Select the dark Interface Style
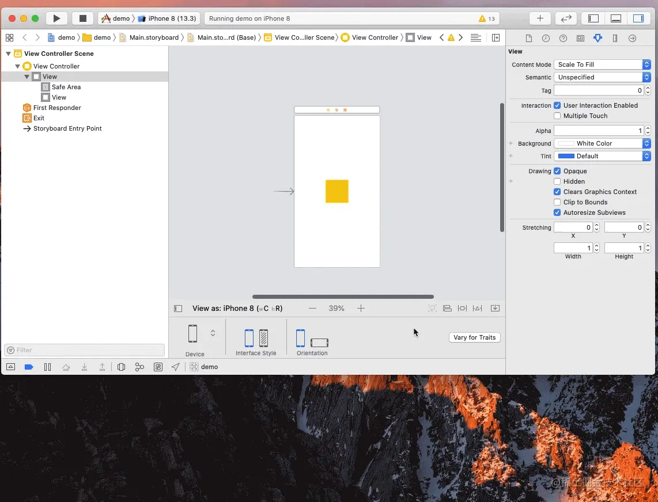The width and height of the screenshot is (658, 502). click(x=263, y=338)
